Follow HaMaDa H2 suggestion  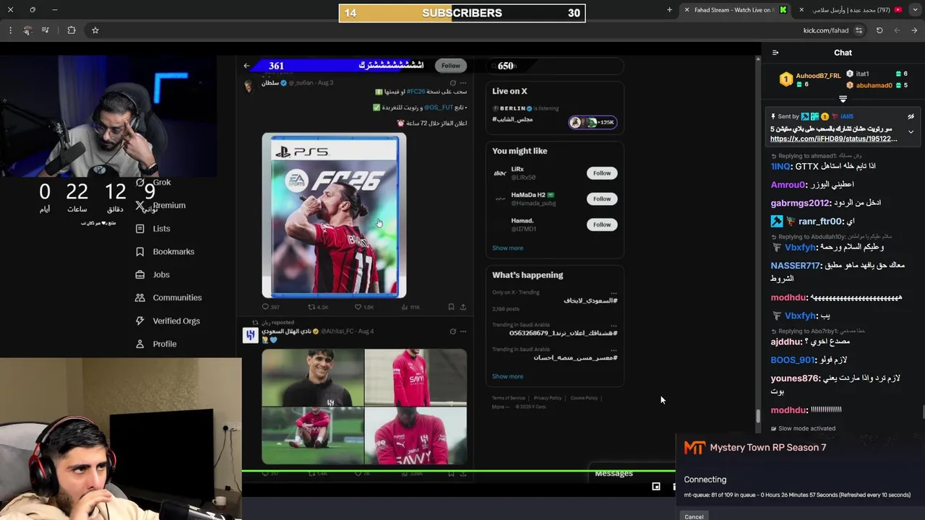tap(602, 199)
